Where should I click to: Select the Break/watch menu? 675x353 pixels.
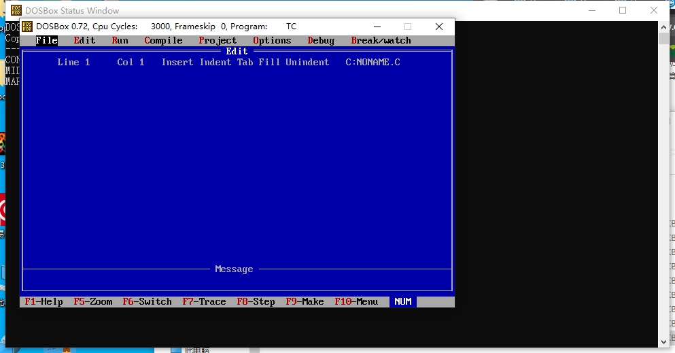pyautogui.click(x=381, y=41)
